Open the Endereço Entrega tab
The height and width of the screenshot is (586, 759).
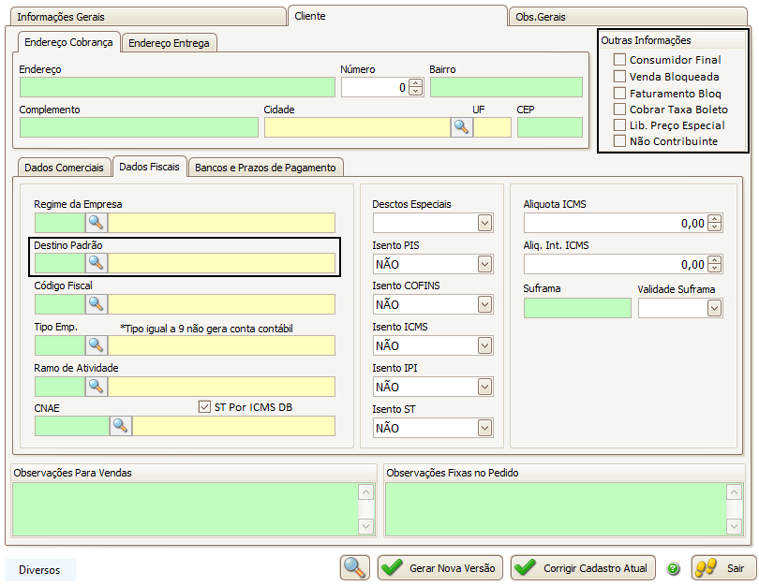click(170, 43)
